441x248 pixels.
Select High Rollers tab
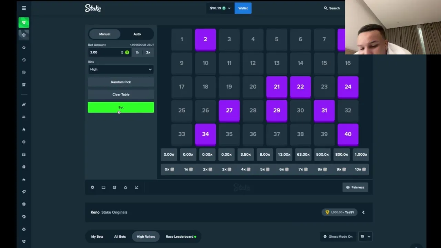coord(146,237)
